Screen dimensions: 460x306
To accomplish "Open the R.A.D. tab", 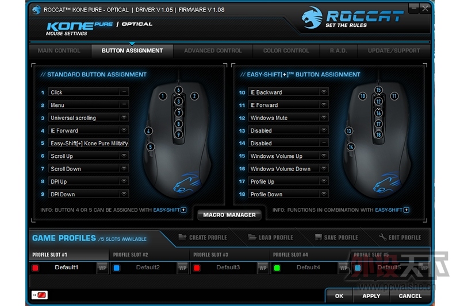I will pos(338,51).
